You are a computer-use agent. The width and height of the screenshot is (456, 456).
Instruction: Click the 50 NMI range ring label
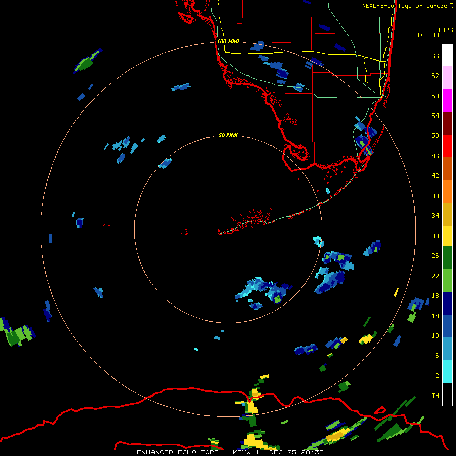point(228,135)
